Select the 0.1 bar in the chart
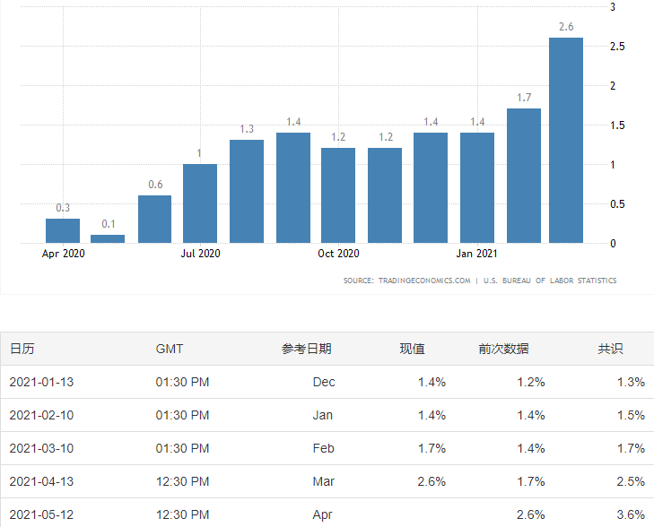Viewport: 654px width, 527px height. pyautogui.click(x=108, y=238)
